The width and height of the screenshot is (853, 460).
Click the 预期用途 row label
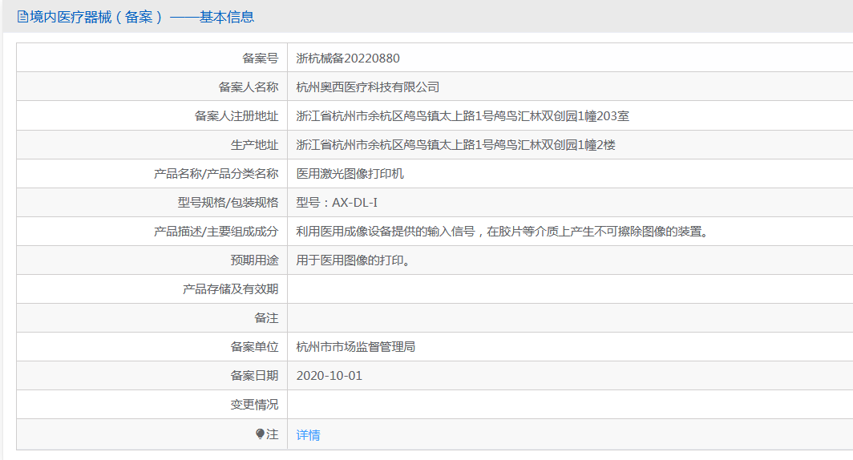(x=254, y=260)
